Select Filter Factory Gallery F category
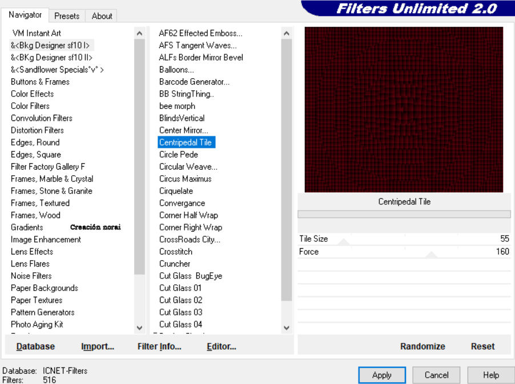This screenshot has height=384, width=515. coord(47,167)
